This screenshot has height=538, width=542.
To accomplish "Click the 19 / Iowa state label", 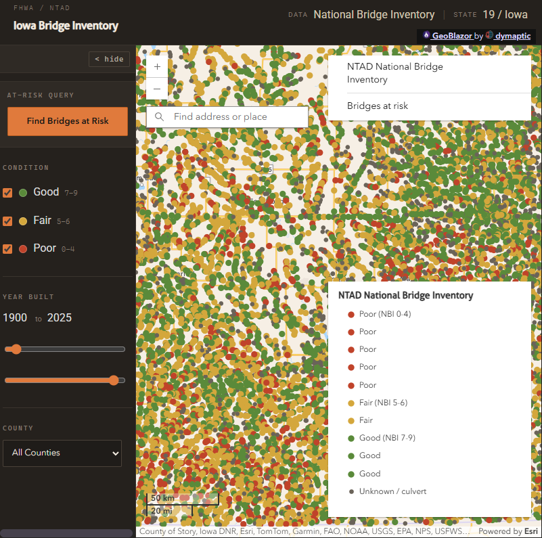I will coord(505,14).
